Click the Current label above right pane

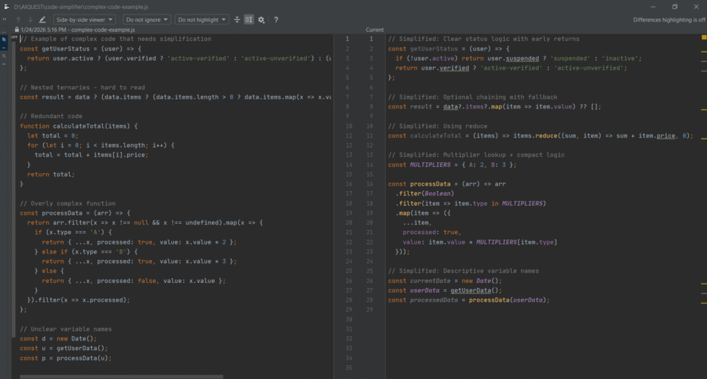[375, 30]
